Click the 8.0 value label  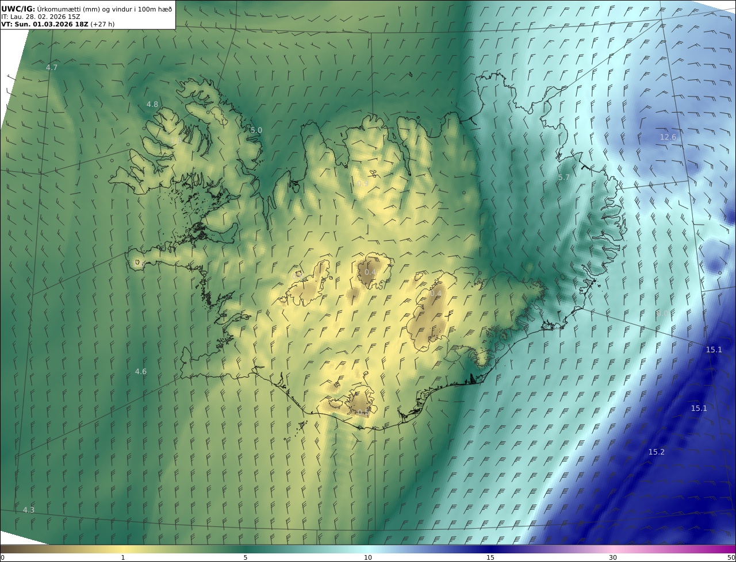pos(662,313)
